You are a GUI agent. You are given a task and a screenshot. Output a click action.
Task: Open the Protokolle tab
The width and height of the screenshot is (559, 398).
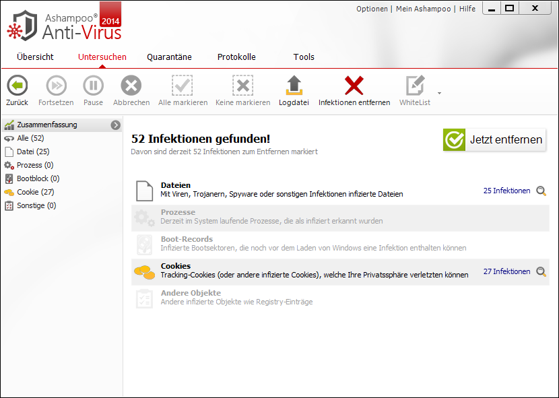[x=236, y=57]
